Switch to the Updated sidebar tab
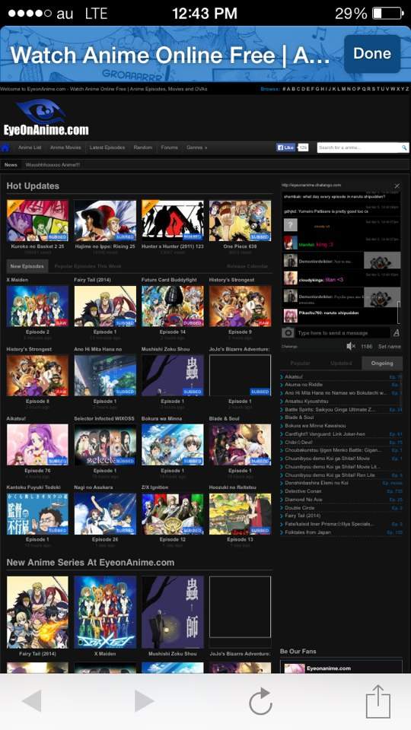 tap(341, 363)
